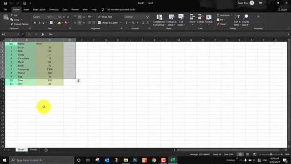Apply Comma Style format
Viewport: 291px width, 164px height.
pos(137,23)
